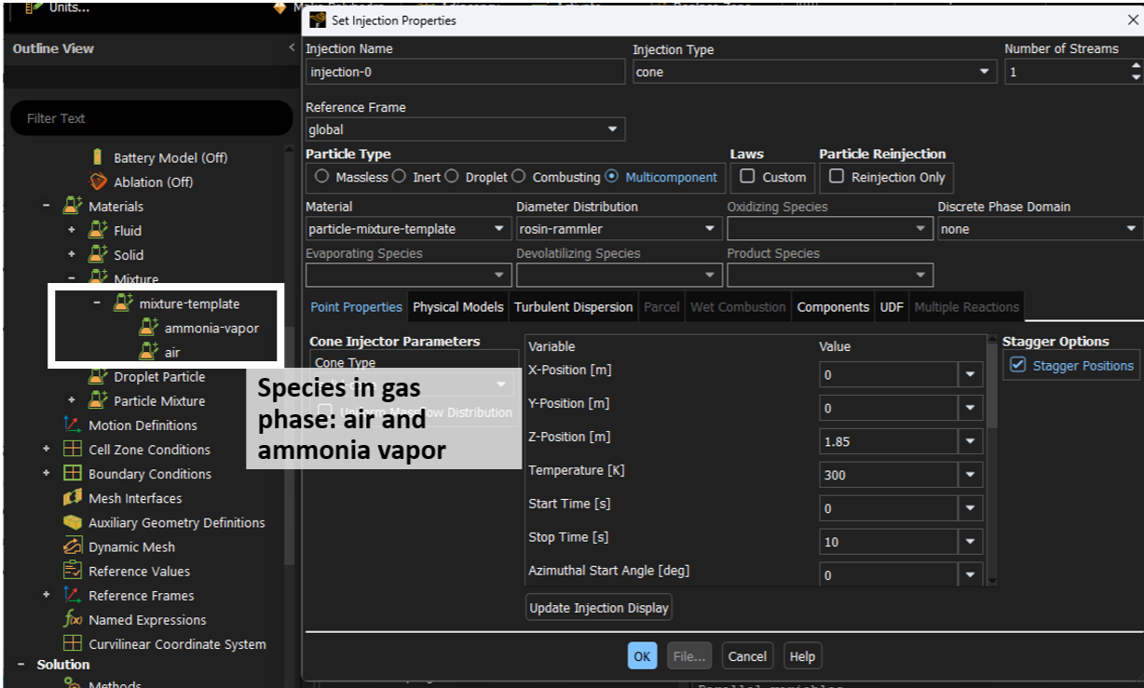
Task: Select the Massless particle type
Action: click(x=322, y=176)
